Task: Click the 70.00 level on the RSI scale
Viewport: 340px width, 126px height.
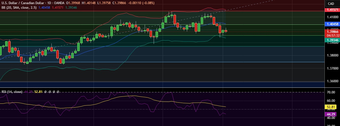Action: pyautogui.click(x=331, y=93)
